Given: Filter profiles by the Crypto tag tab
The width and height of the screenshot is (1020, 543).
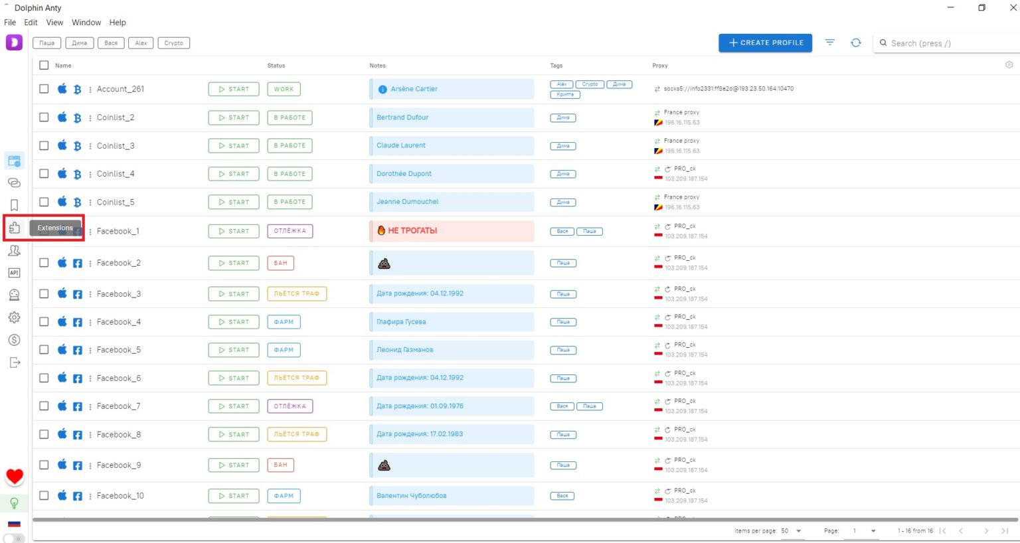Looking at the screenshot, I should coord(174,43).
